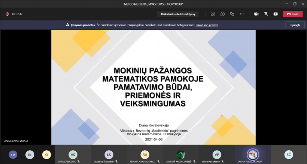
Task: Click the IK participant avatar
Action: (30, 155)
